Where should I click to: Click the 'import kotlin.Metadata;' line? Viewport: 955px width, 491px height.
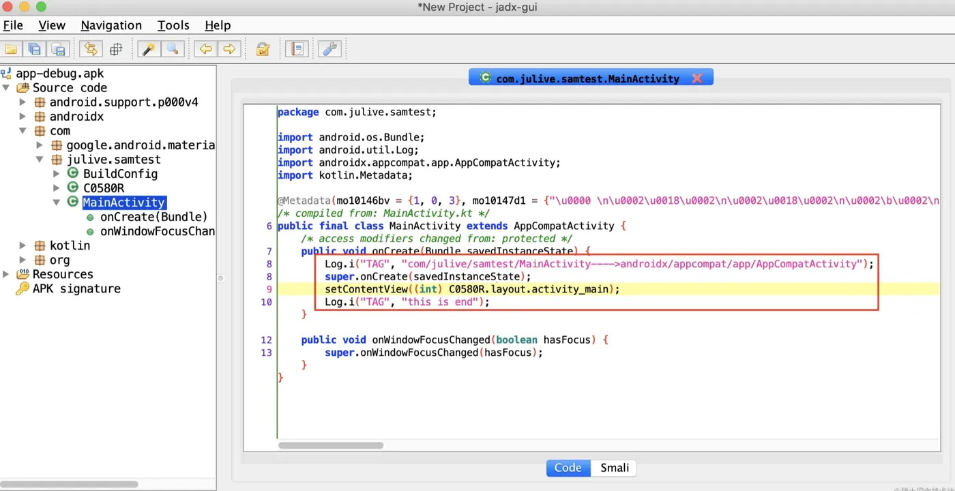tap(345, 175)
